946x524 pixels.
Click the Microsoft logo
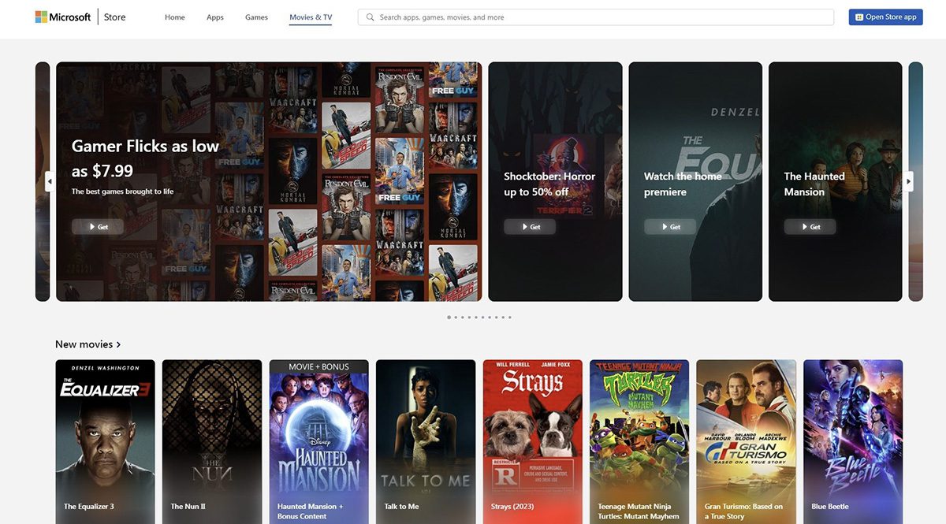point(63,17)
